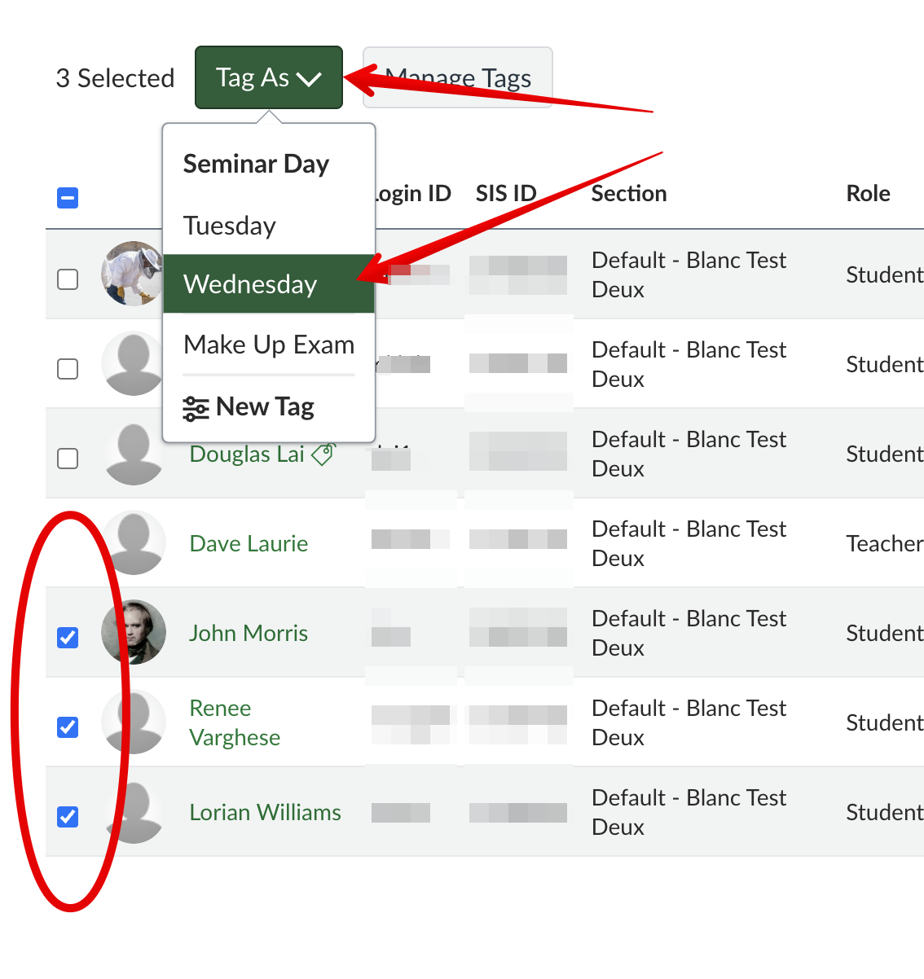924x979 pixels.
Task: Click the tag icon beside Douglas Lai
Action: (323, 454)
